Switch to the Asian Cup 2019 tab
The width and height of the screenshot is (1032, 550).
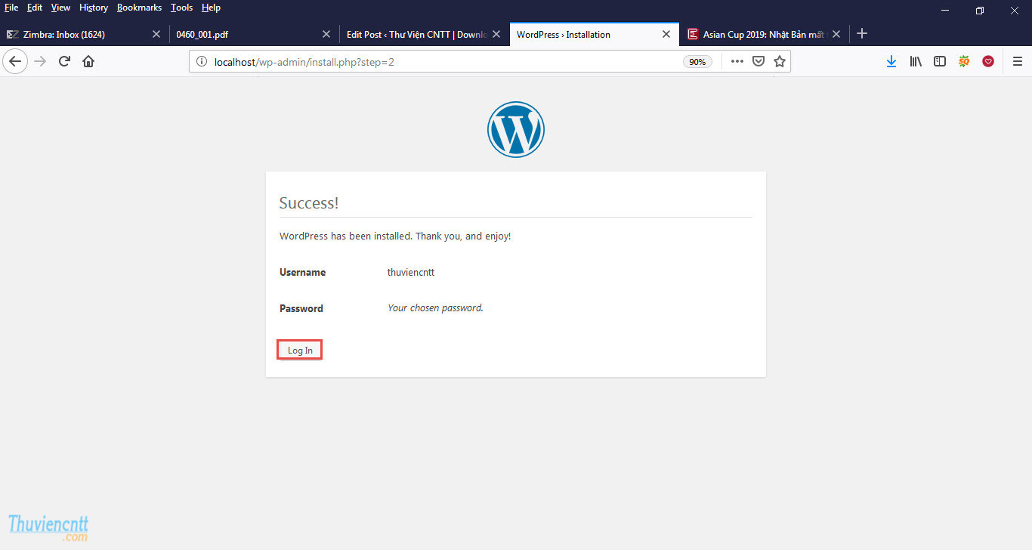click(x=765, y=34)
